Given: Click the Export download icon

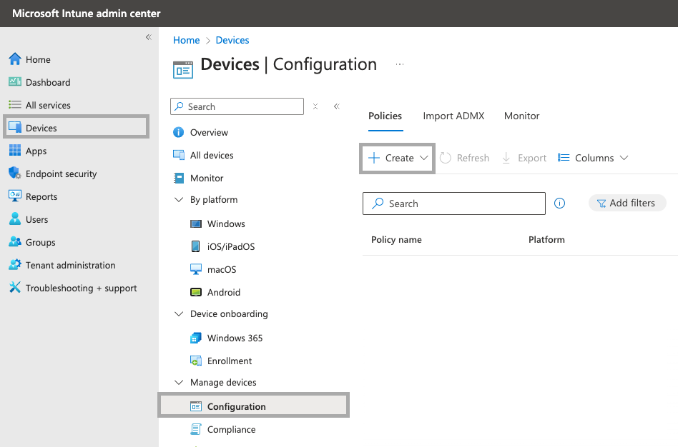Looking at the screenshot, I should click(x=507, y=158).
